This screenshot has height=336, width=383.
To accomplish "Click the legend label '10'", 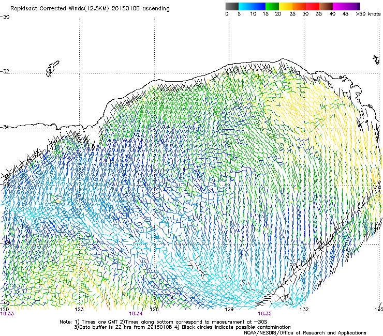I will (x=253, y=14).
